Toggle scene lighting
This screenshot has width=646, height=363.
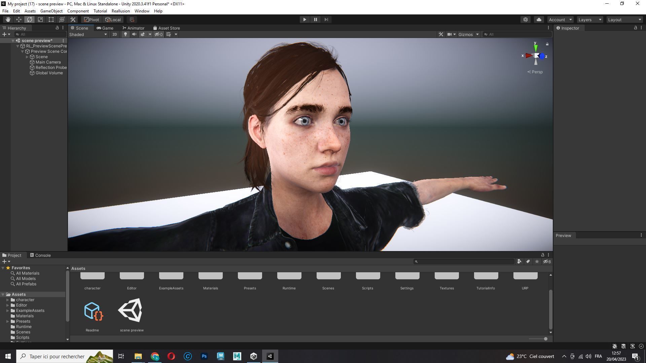click(x=125, y=34)
